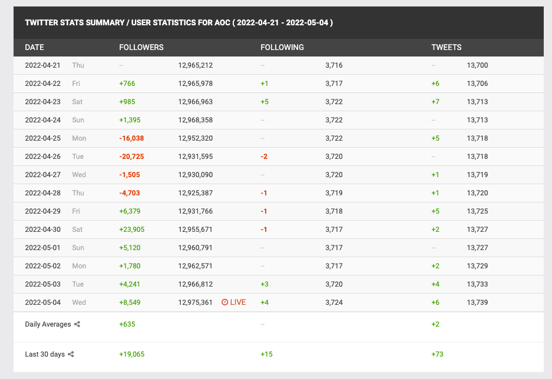Click the Last 30 days label
Screen dimensions: 552x379
pos(45,354)
